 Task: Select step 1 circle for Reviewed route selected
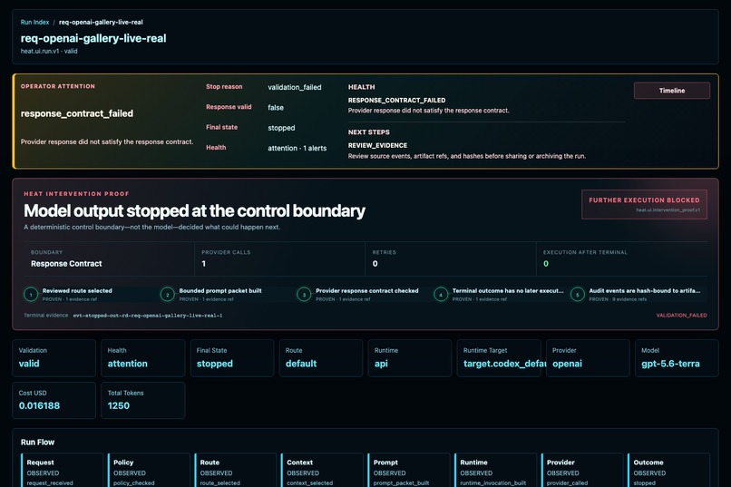(x=31, y=295)
